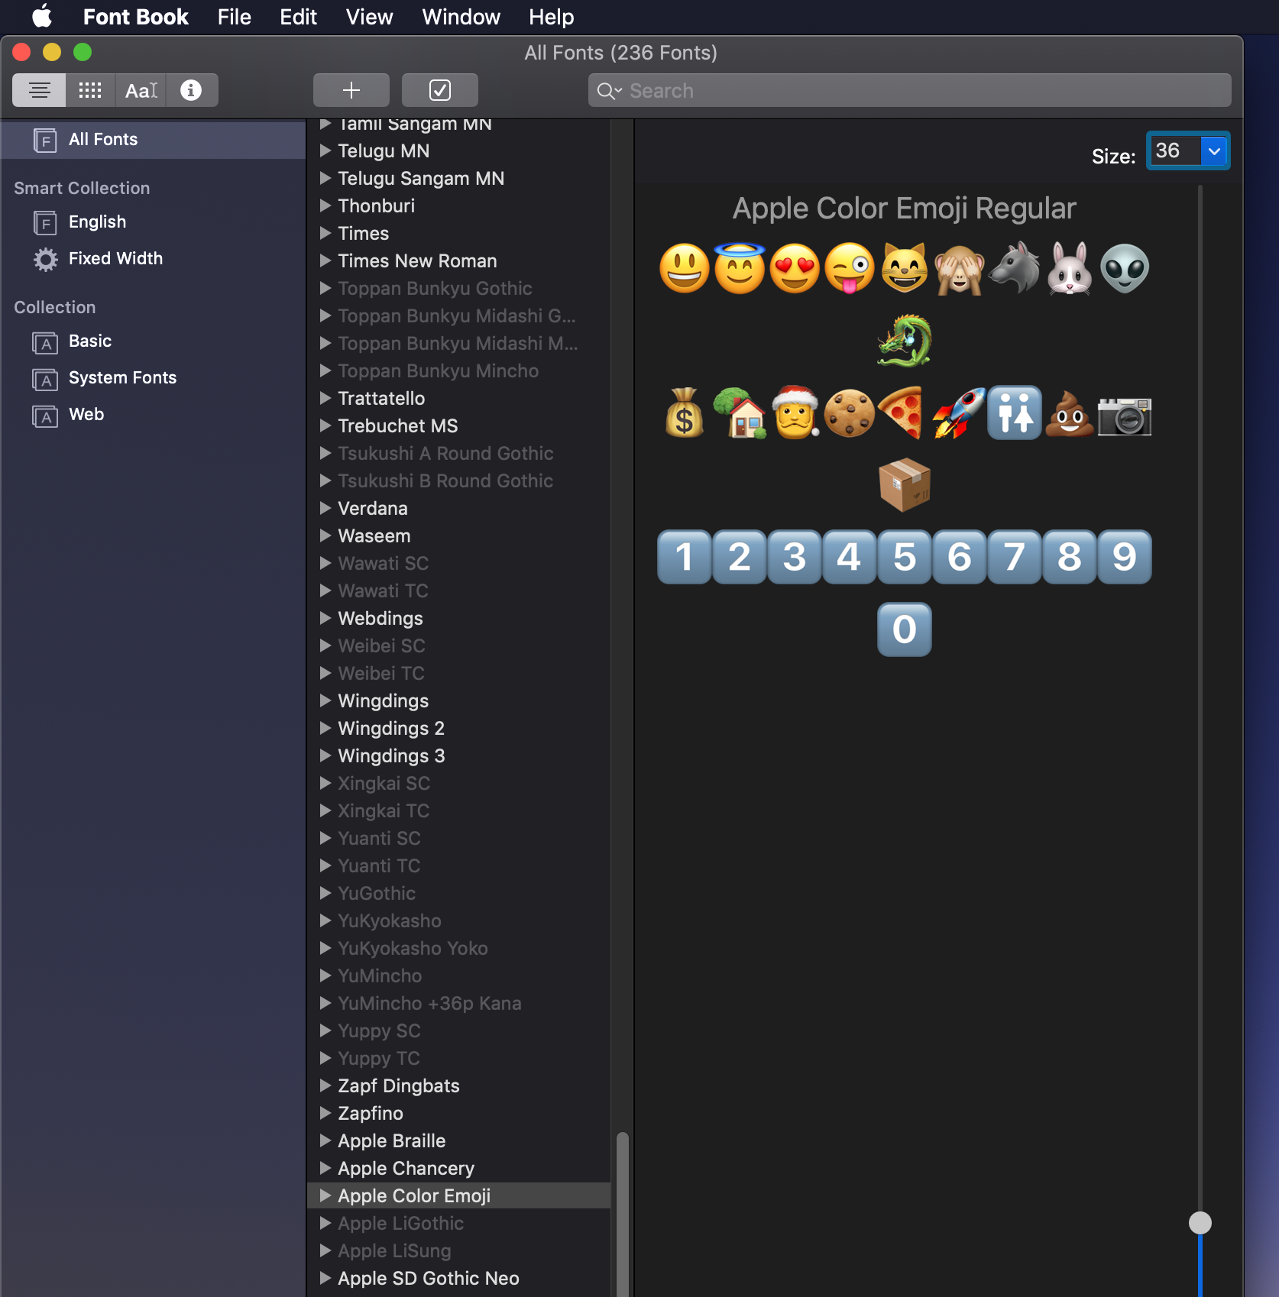Select Telugu Sangam MN font
Image resolution: width=1279 pixels, height=1297 pixels.
pyautogui.click(x=458, y=178)
